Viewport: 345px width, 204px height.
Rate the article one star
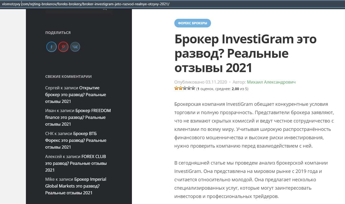[x=176, y=88]
